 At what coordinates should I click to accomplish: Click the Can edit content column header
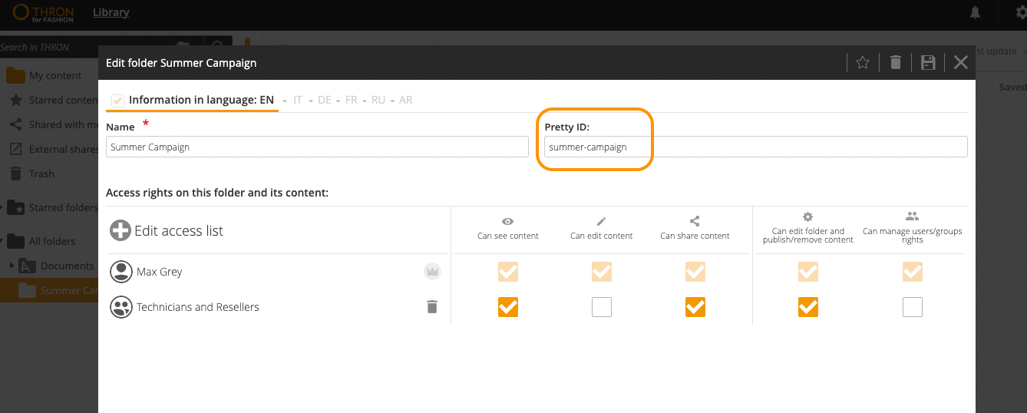(x=601, y=236)
